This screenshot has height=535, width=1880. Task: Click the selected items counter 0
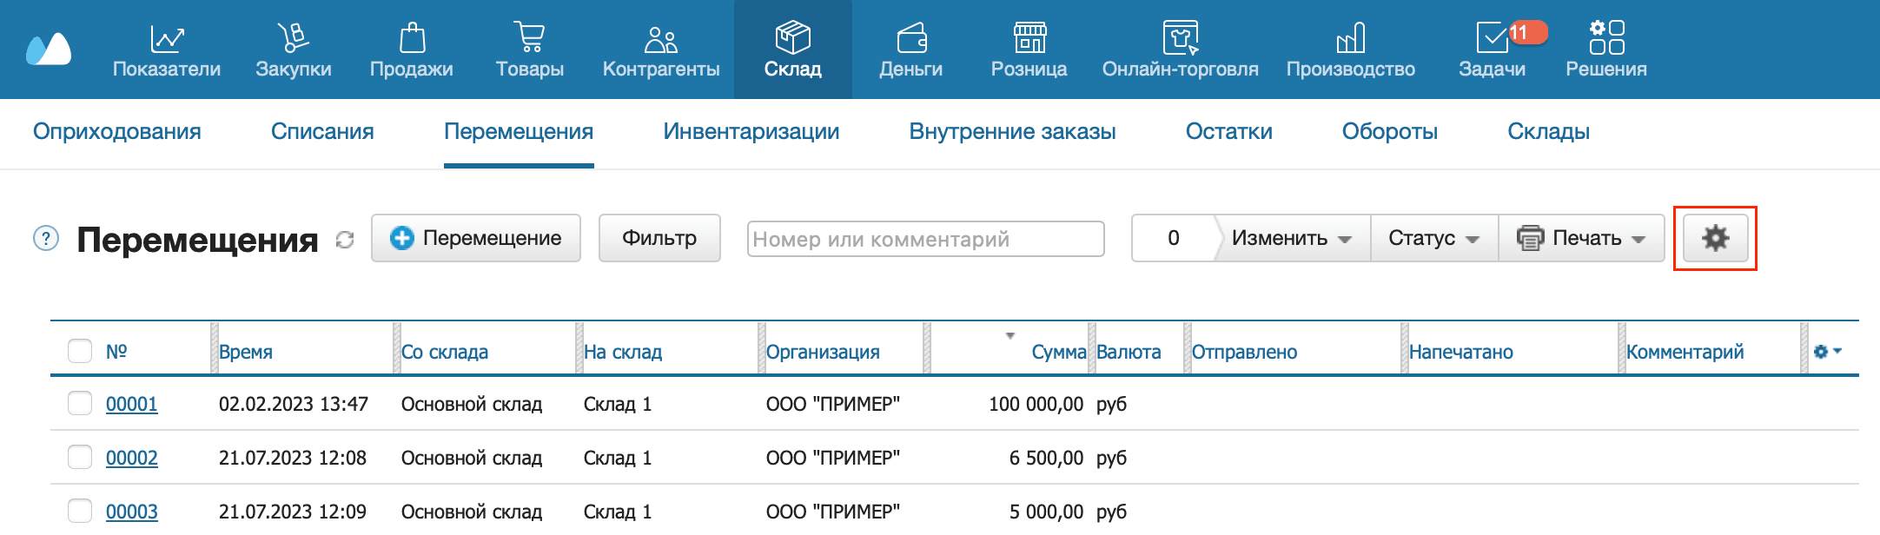tap(1173, 238)
